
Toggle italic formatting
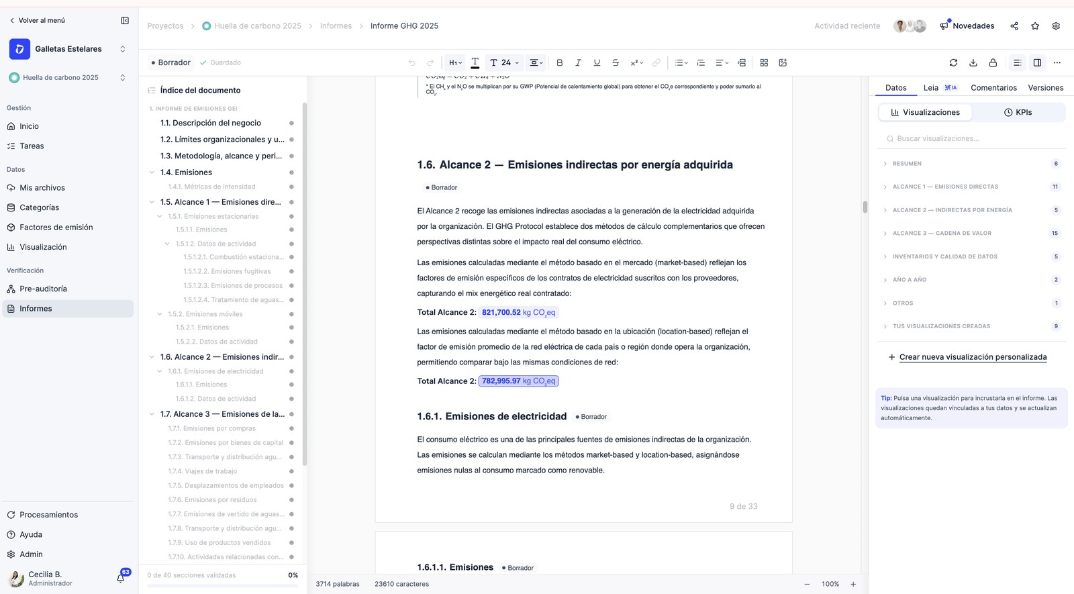(x=578, y=62)
